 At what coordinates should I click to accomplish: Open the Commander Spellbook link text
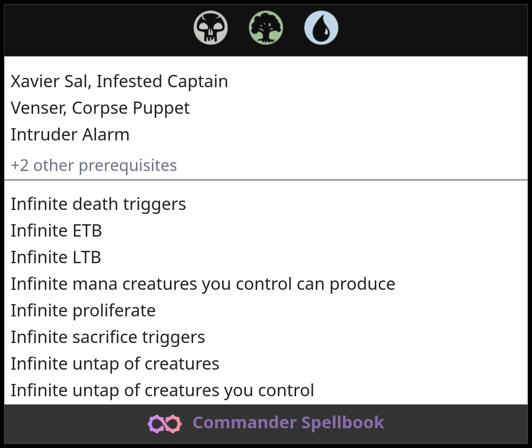click(x=288, y=423)
